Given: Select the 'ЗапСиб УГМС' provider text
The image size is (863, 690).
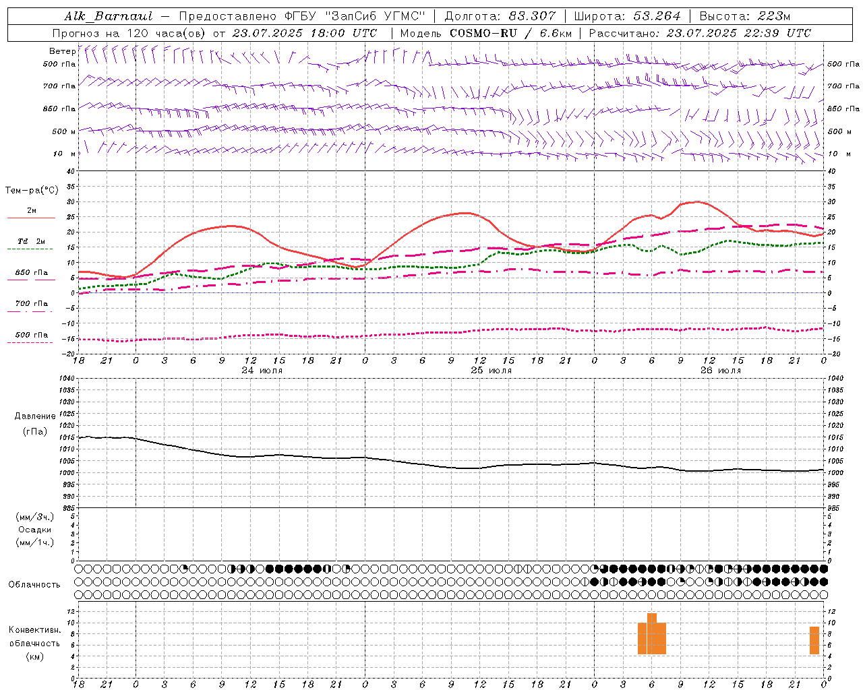Looking at the screenshot, I should pyautogui.click(x=375, y=16).
